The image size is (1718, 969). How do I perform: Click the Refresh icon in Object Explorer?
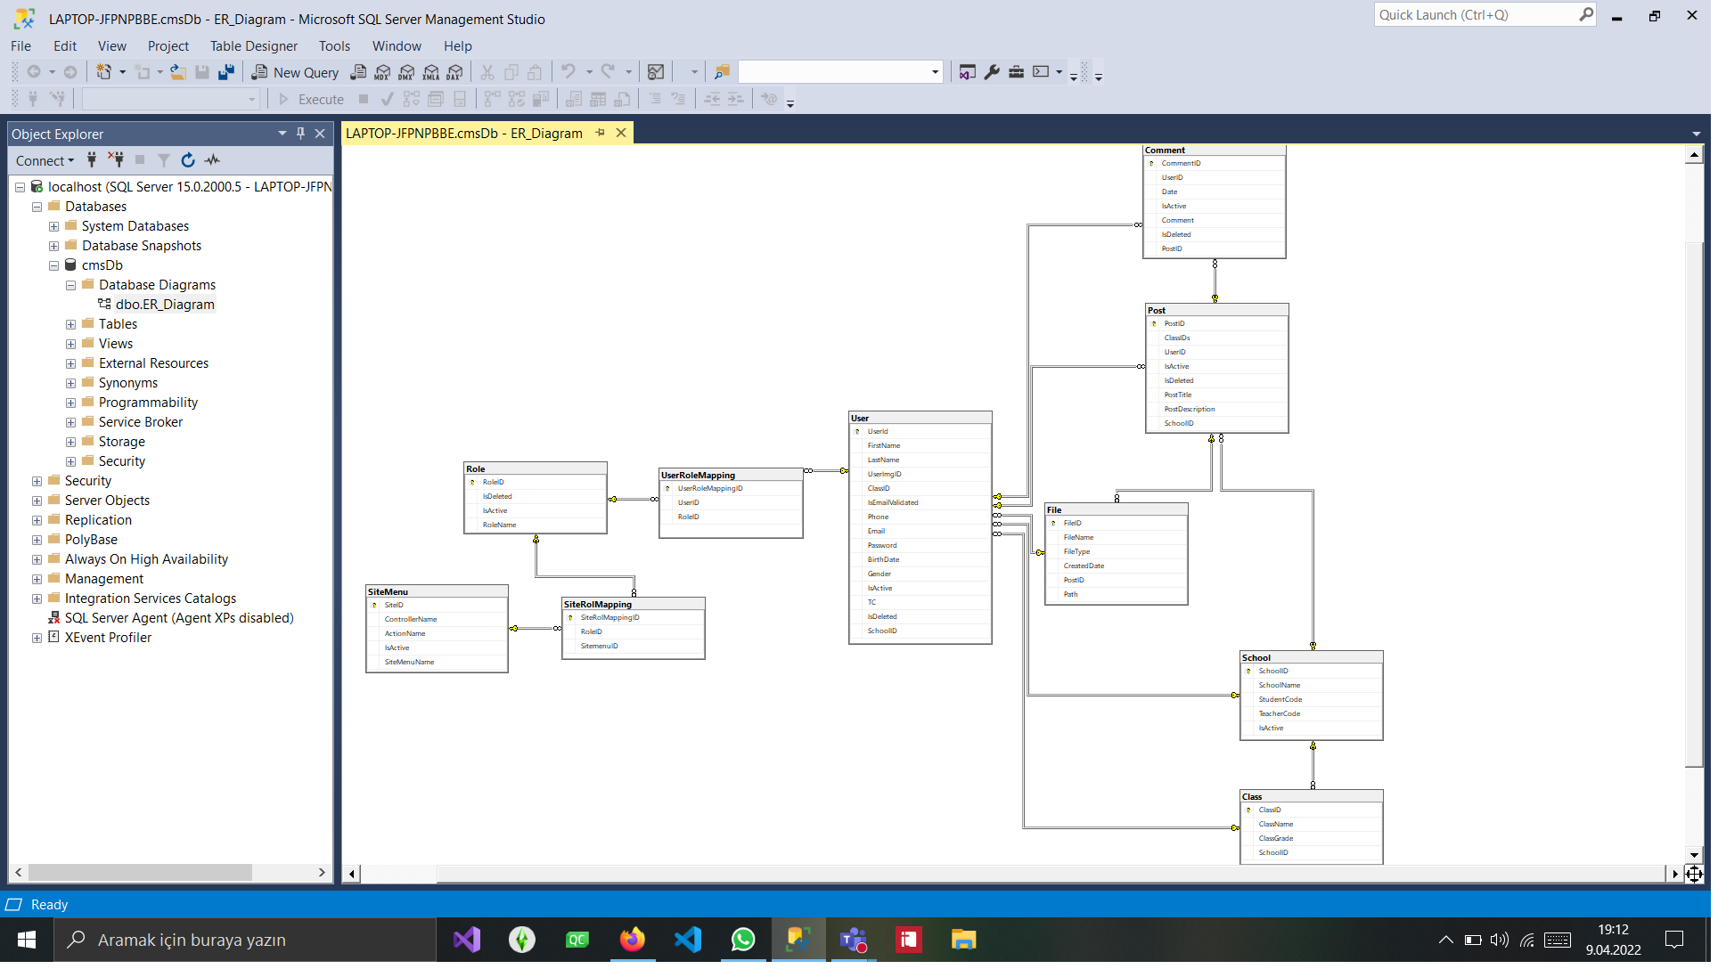[188, 160]
